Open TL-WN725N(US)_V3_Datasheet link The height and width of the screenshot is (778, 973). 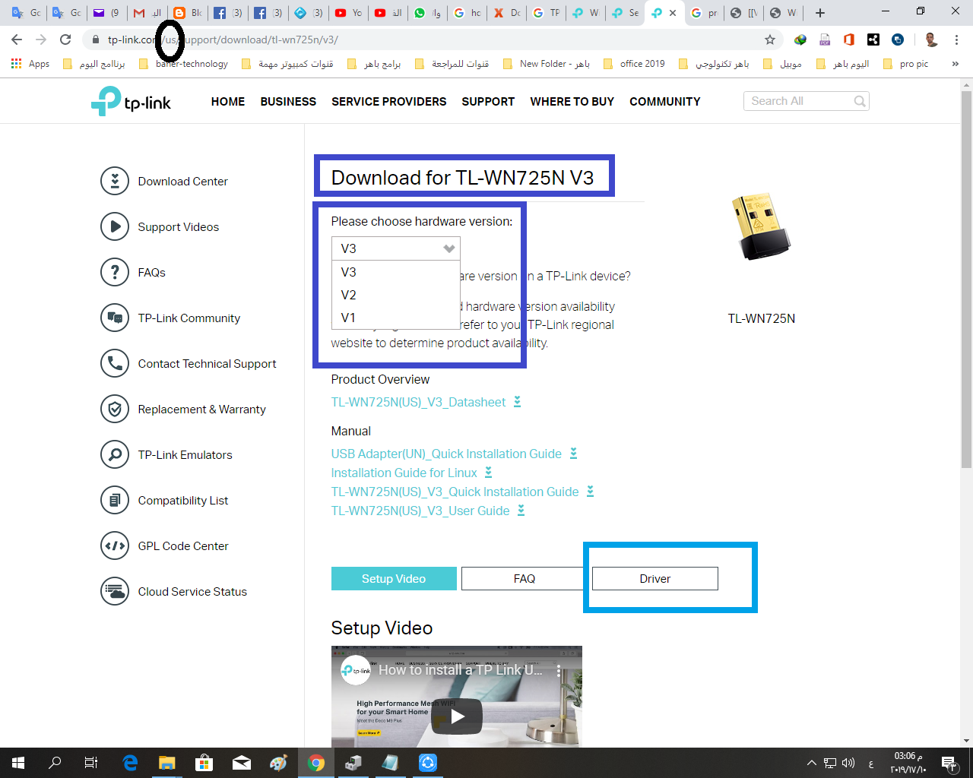419,402
